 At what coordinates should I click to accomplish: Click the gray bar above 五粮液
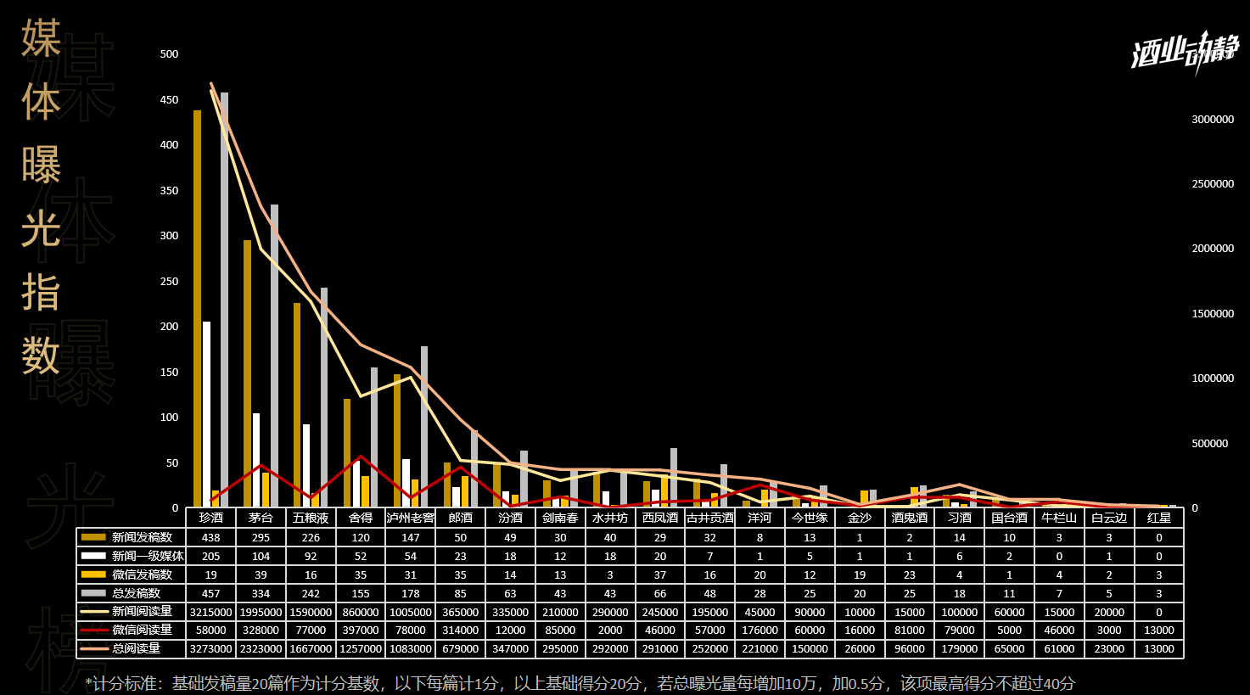point(324,397)
